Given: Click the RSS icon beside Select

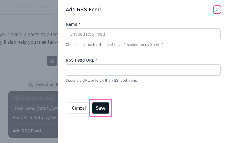Looking at the screenshot, I should pos(31,85).
